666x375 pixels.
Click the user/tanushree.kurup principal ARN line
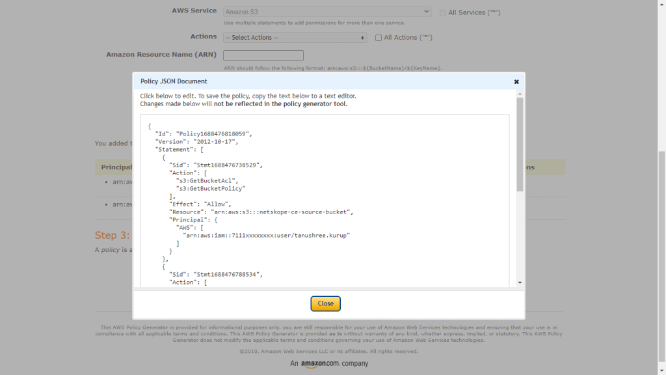[x=266, y=235]
